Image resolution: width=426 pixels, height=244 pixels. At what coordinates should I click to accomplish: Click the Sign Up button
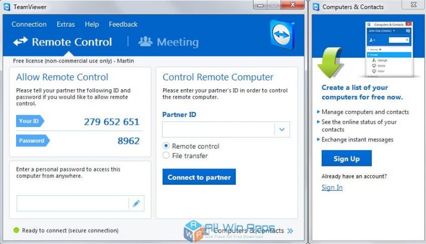coord(346,158)
